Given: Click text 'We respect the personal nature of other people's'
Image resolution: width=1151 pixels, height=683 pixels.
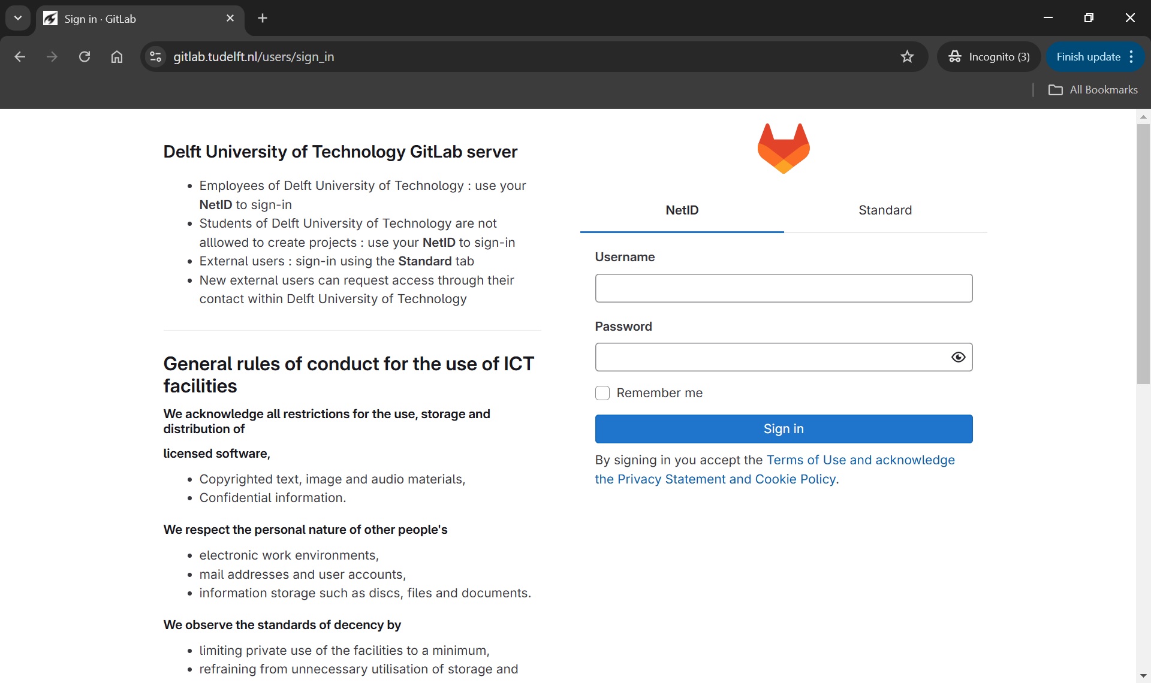Looking at the screenshot, I should point(305,530).
